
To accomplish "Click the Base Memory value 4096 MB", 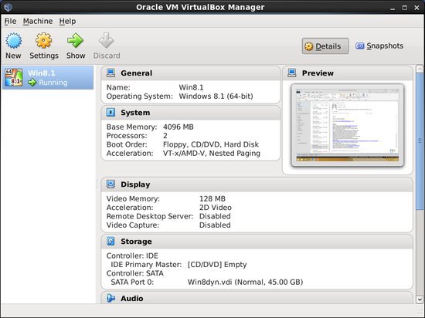I will (178, 127).
